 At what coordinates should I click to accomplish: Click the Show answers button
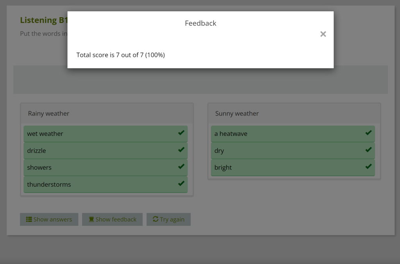(49, 219)
